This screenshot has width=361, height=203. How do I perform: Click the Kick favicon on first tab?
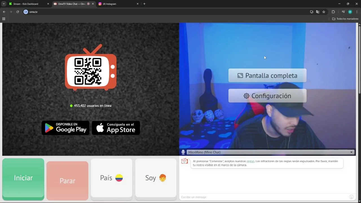point(10,4)
